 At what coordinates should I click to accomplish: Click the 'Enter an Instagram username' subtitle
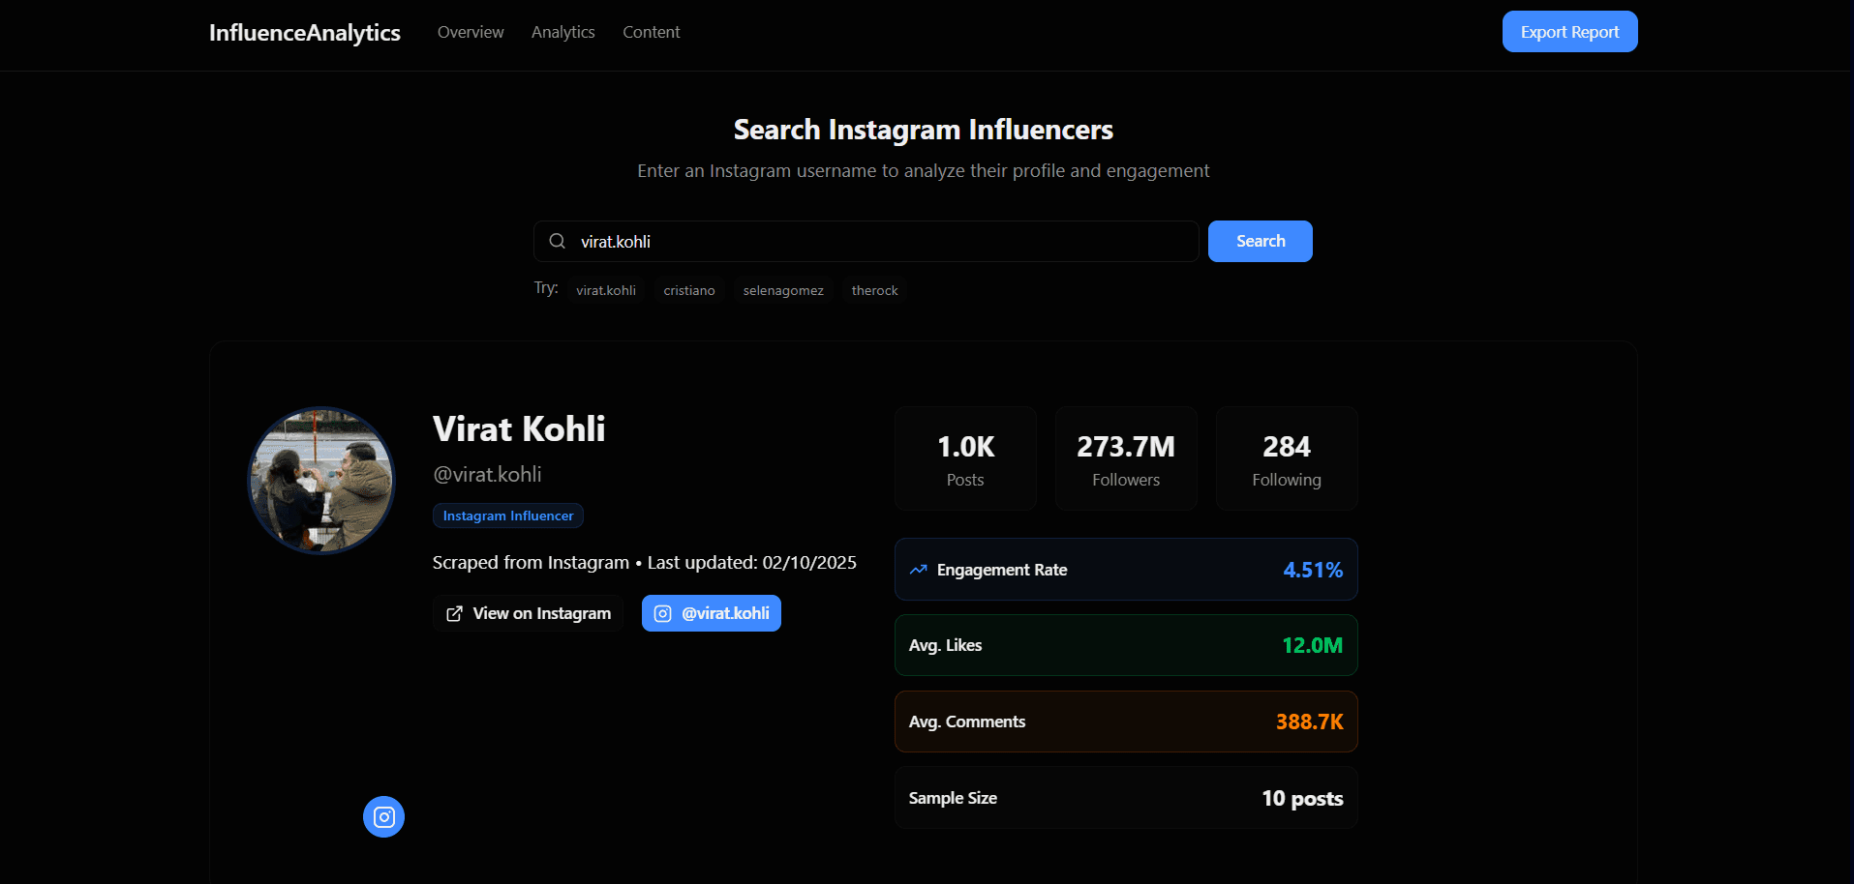[924, 171]
